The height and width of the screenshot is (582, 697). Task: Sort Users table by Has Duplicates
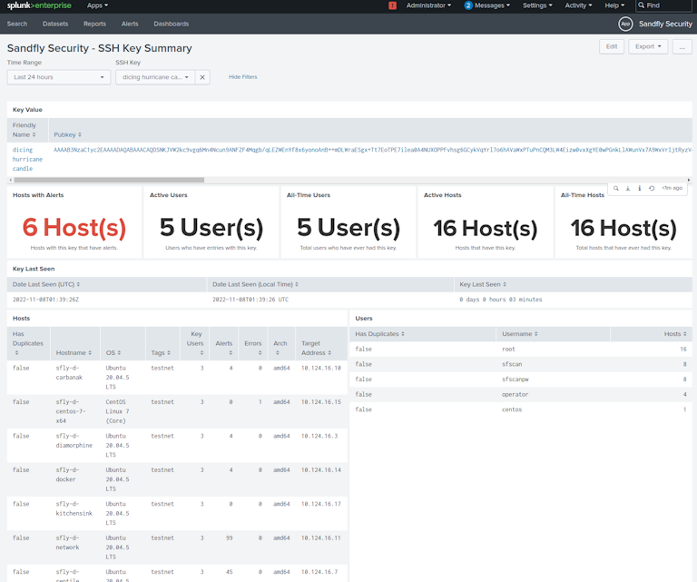[379, 334]
